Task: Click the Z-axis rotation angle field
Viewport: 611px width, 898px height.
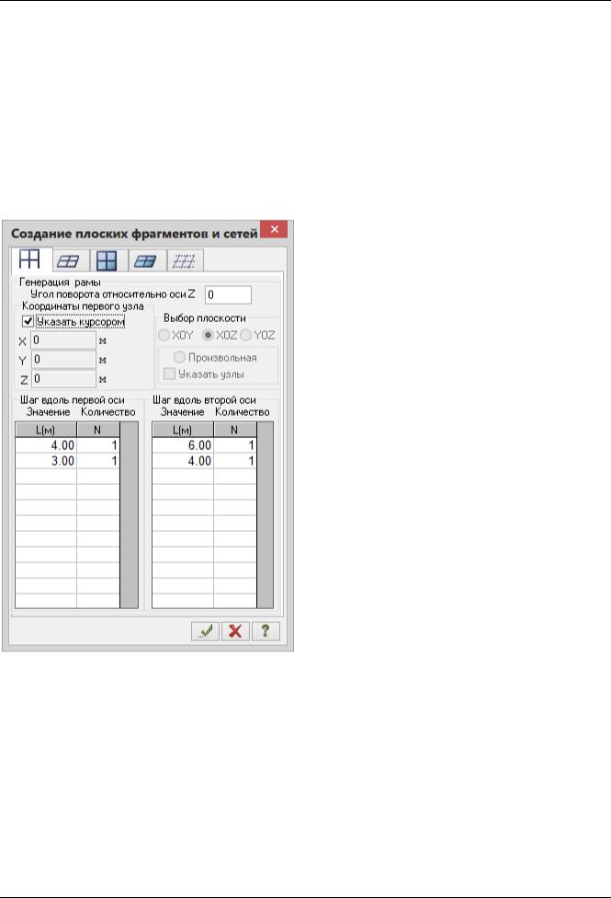Action: click(228, 295)
